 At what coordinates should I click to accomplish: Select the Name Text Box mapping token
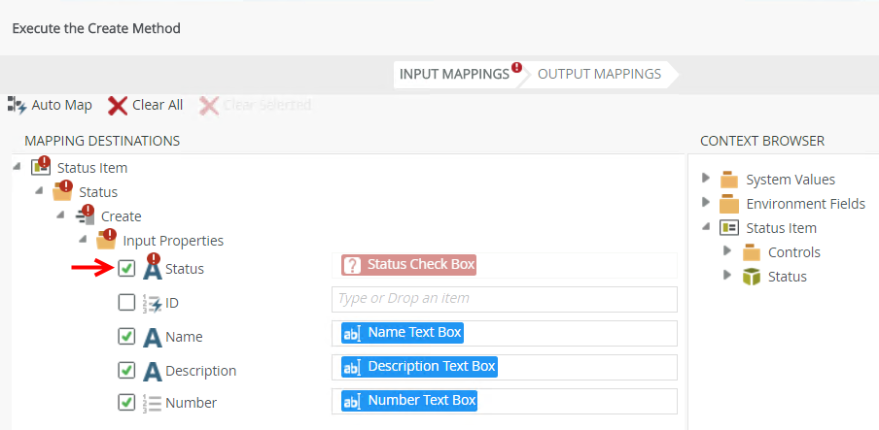[402, 333]
